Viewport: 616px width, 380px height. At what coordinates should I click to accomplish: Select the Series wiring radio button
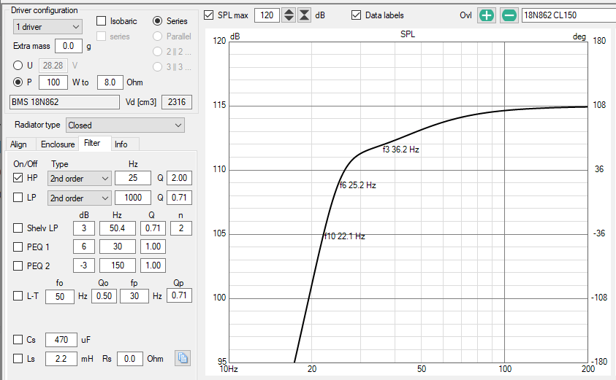click(x=158, y=20)
